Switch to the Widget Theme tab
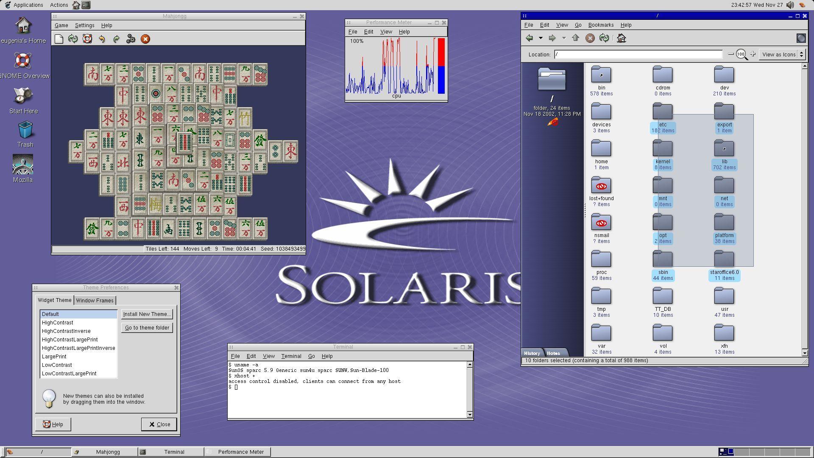Screen dimensions: 814x458 tap(55, 300)
